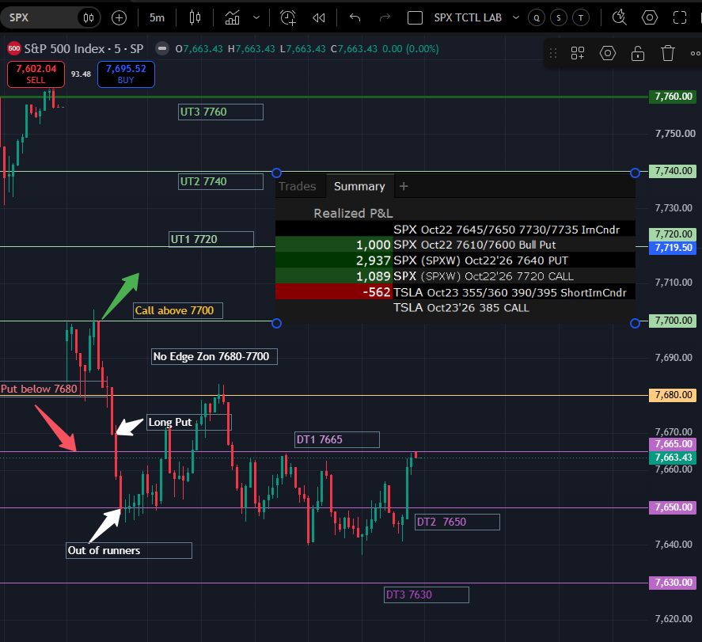
Task: Expand the indicator templates chevron
Action: pyautogui.click(x=256, y=18)
